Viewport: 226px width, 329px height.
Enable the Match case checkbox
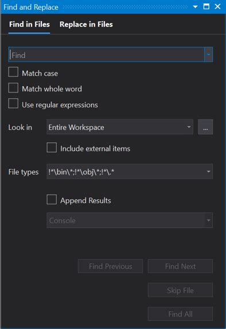pyautogui.click(x=13, y=72)
